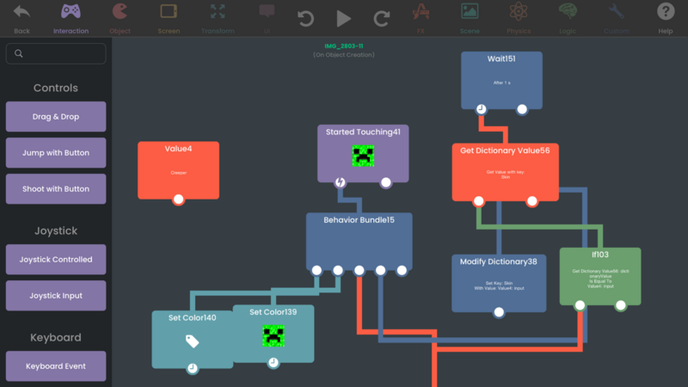Play the project preview
The height and width of the screenshot is (387, 688).
(x=343, y=18)
